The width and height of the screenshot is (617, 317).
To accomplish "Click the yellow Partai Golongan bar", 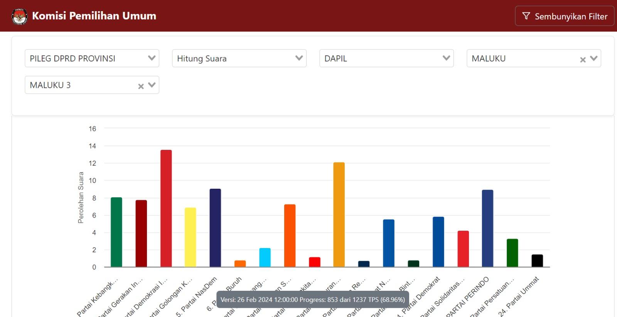I will 190,237.
